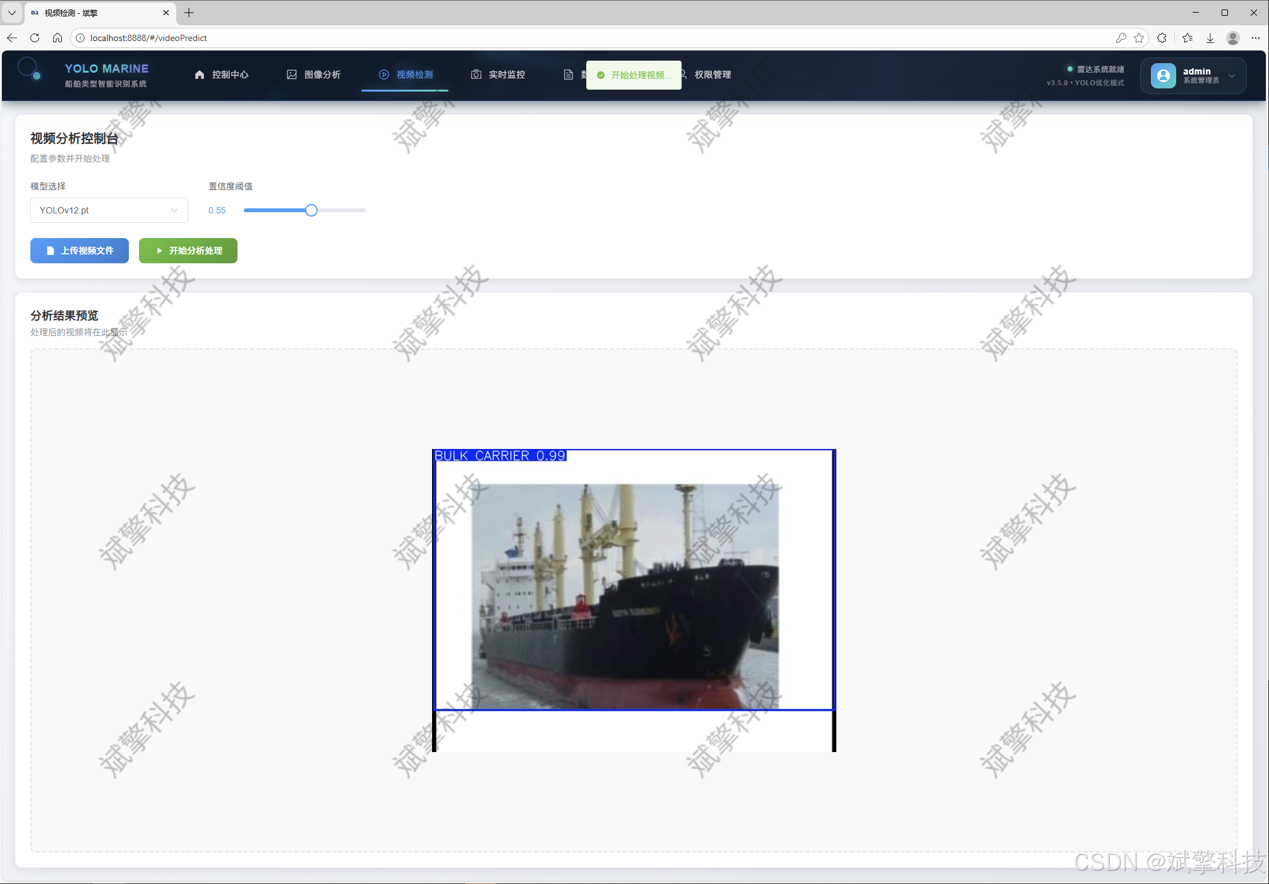Click the browser refresh icon

click(x=35, y=38)
